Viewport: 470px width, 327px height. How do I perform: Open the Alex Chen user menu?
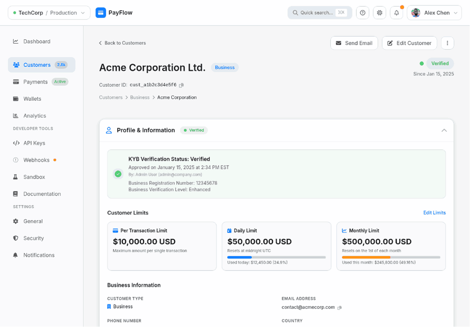point(434,13)
